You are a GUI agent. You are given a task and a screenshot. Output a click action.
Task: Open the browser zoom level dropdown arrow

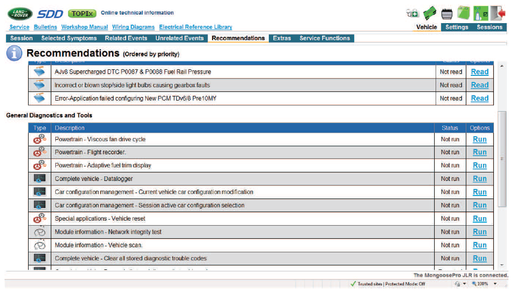click(495, 284)
